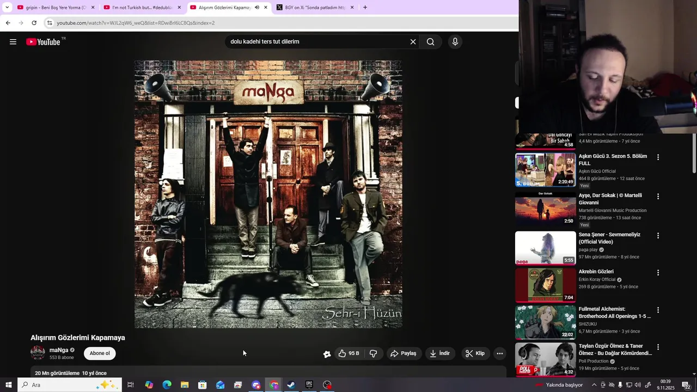
Task: Open Windows Start menu
Action: [9, 385]
